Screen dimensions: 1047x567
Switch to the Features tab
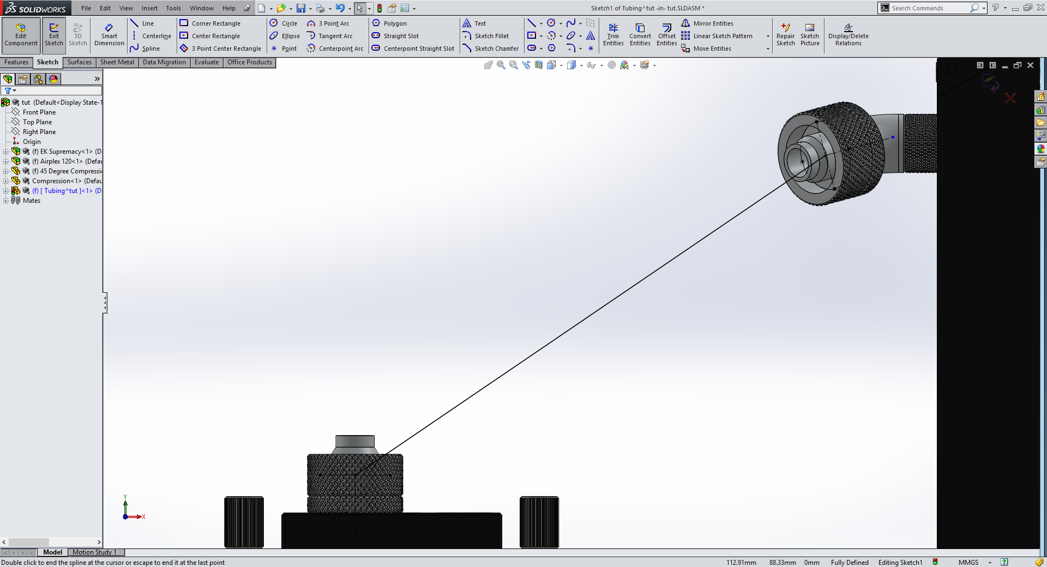16,62
